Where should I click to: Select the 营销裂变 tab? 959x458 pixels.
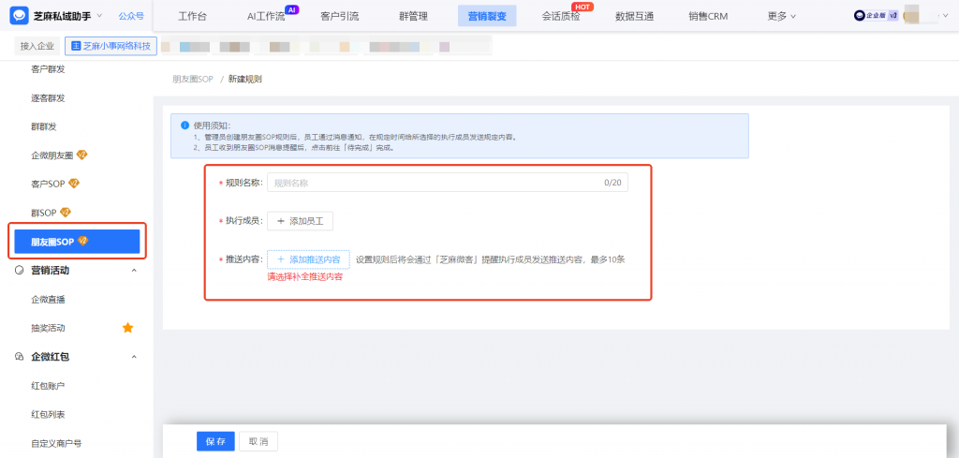click(x=487, y=17)
